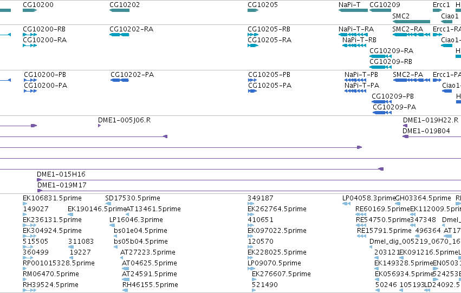Select the CG10205-PA protein label
461x293 pixels.
click(270, 86)
